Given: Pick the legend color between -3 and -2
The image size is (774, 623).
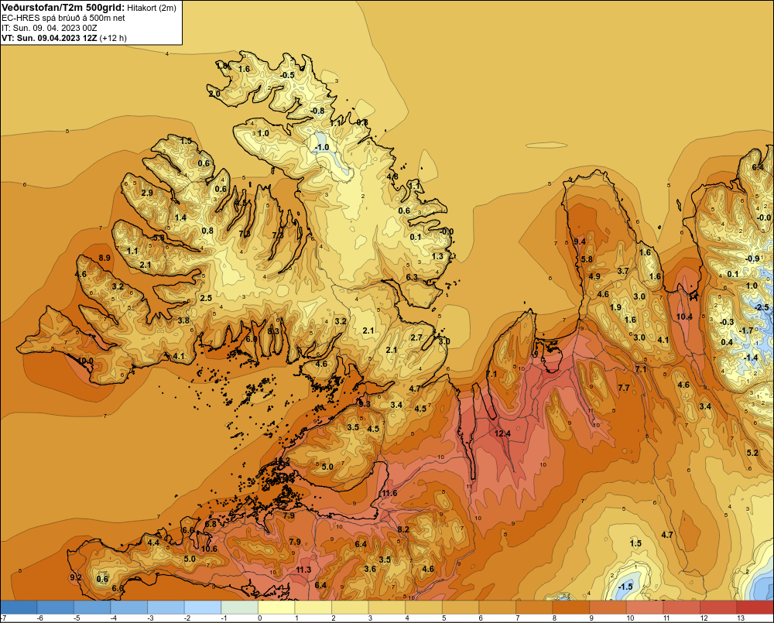Looking at the screenshot, I should coord(166,607).
